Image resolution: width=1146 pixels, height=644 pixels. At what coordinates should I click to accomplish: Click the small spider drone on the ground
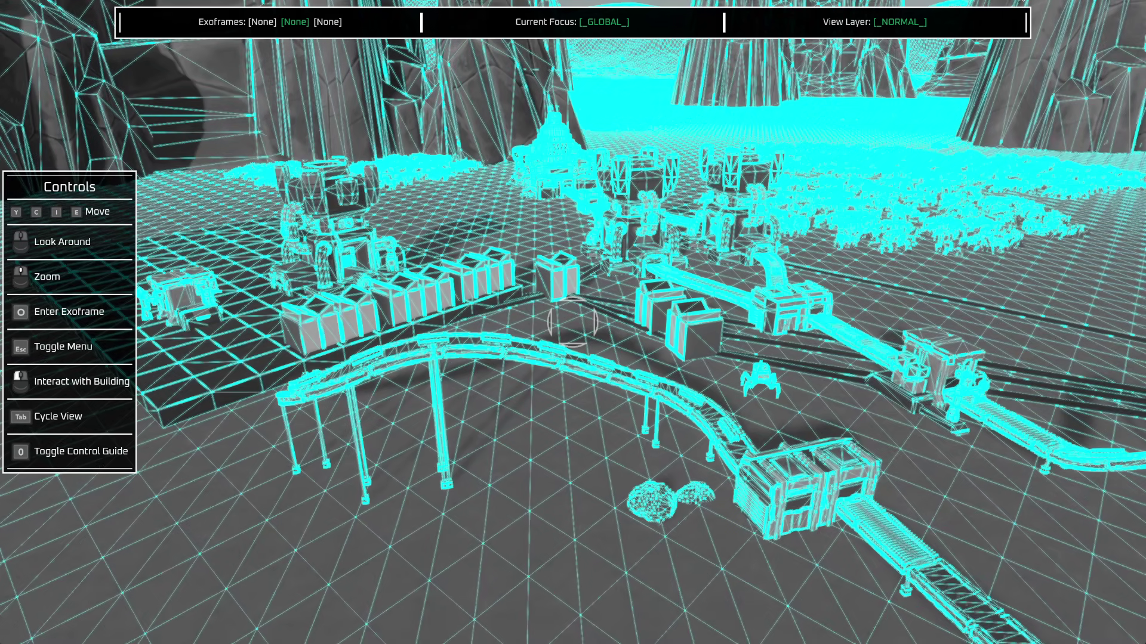point(760,379)
